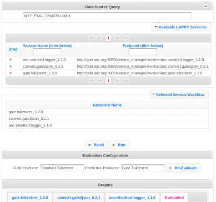Select gate.tokenizer_1.2.0 service name cell
Image resolution: width=216 pixels, height=202 pixels.
47,73
